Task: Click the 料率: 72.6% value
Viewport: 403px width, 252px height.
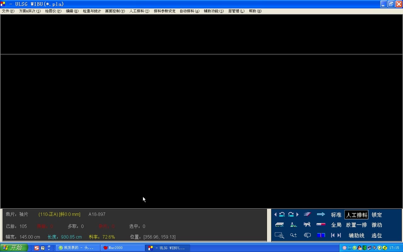Action: click(102, 237)
